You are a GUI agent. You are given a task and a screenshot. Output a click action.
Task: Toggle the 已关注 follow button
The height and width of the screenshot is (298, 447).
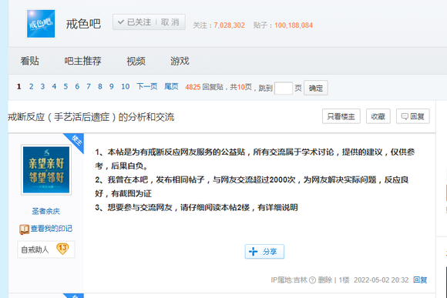[x=135, y=22]
